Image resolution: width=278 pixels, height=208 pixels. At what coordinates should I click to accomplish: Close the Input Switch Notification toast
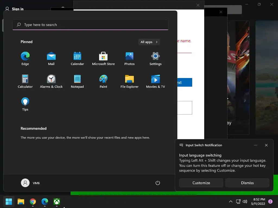click(x=266, y=145)
